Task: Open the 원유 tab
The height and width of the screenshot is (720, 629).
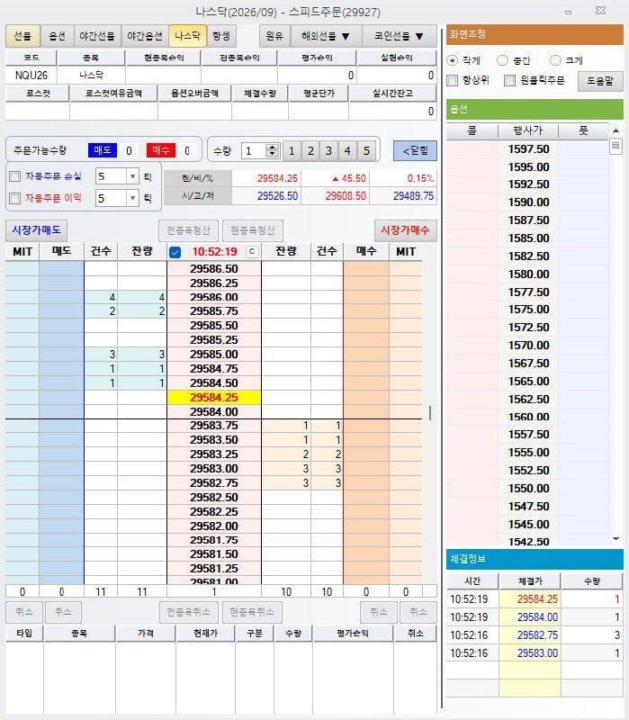Action: [274, 36]
